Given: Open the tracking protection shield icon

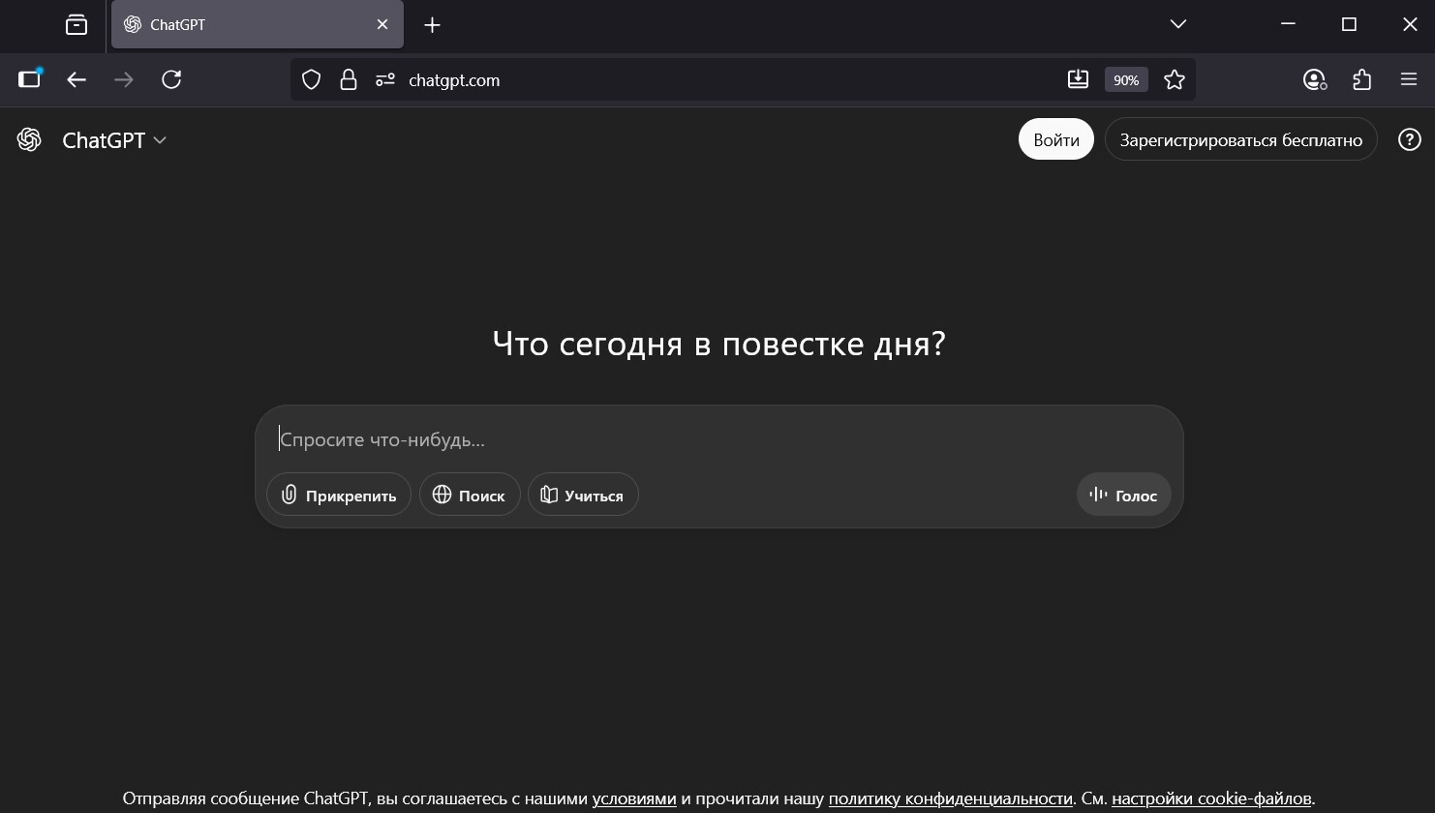Looking at the screenshot, I should click(x=311, y=80).
